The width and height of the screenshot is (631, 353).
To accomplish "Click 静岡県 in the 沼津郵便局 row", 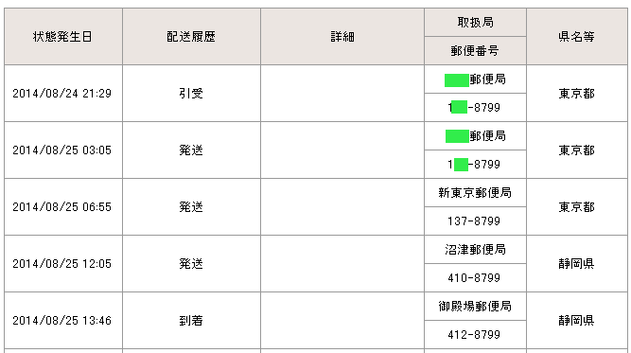I will [577, 264].
